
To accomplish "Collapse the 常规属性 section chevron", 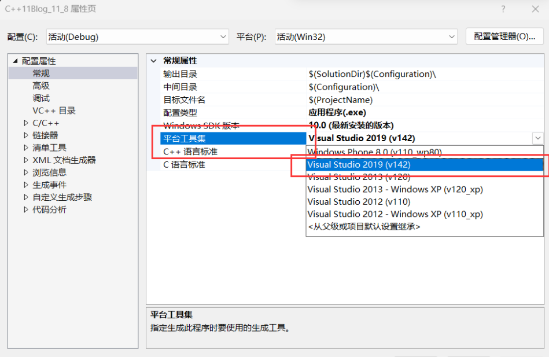I will pyautogui.click(x=153, y=61).
